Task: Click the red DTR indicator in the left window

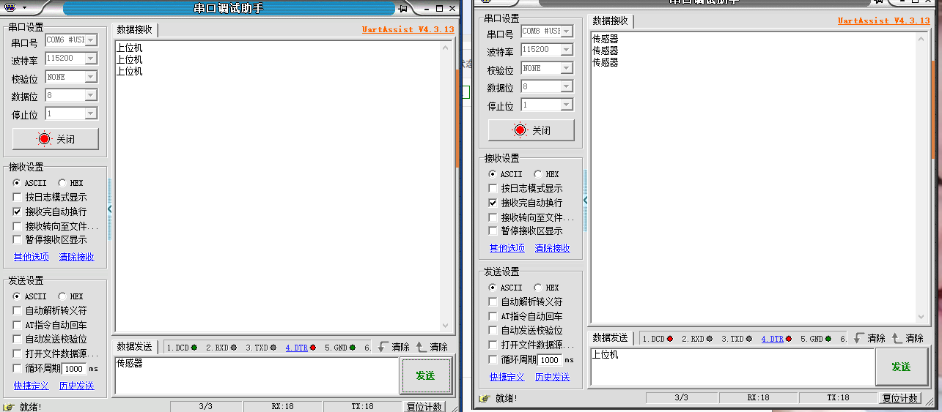Action: [x=312, y=348]
